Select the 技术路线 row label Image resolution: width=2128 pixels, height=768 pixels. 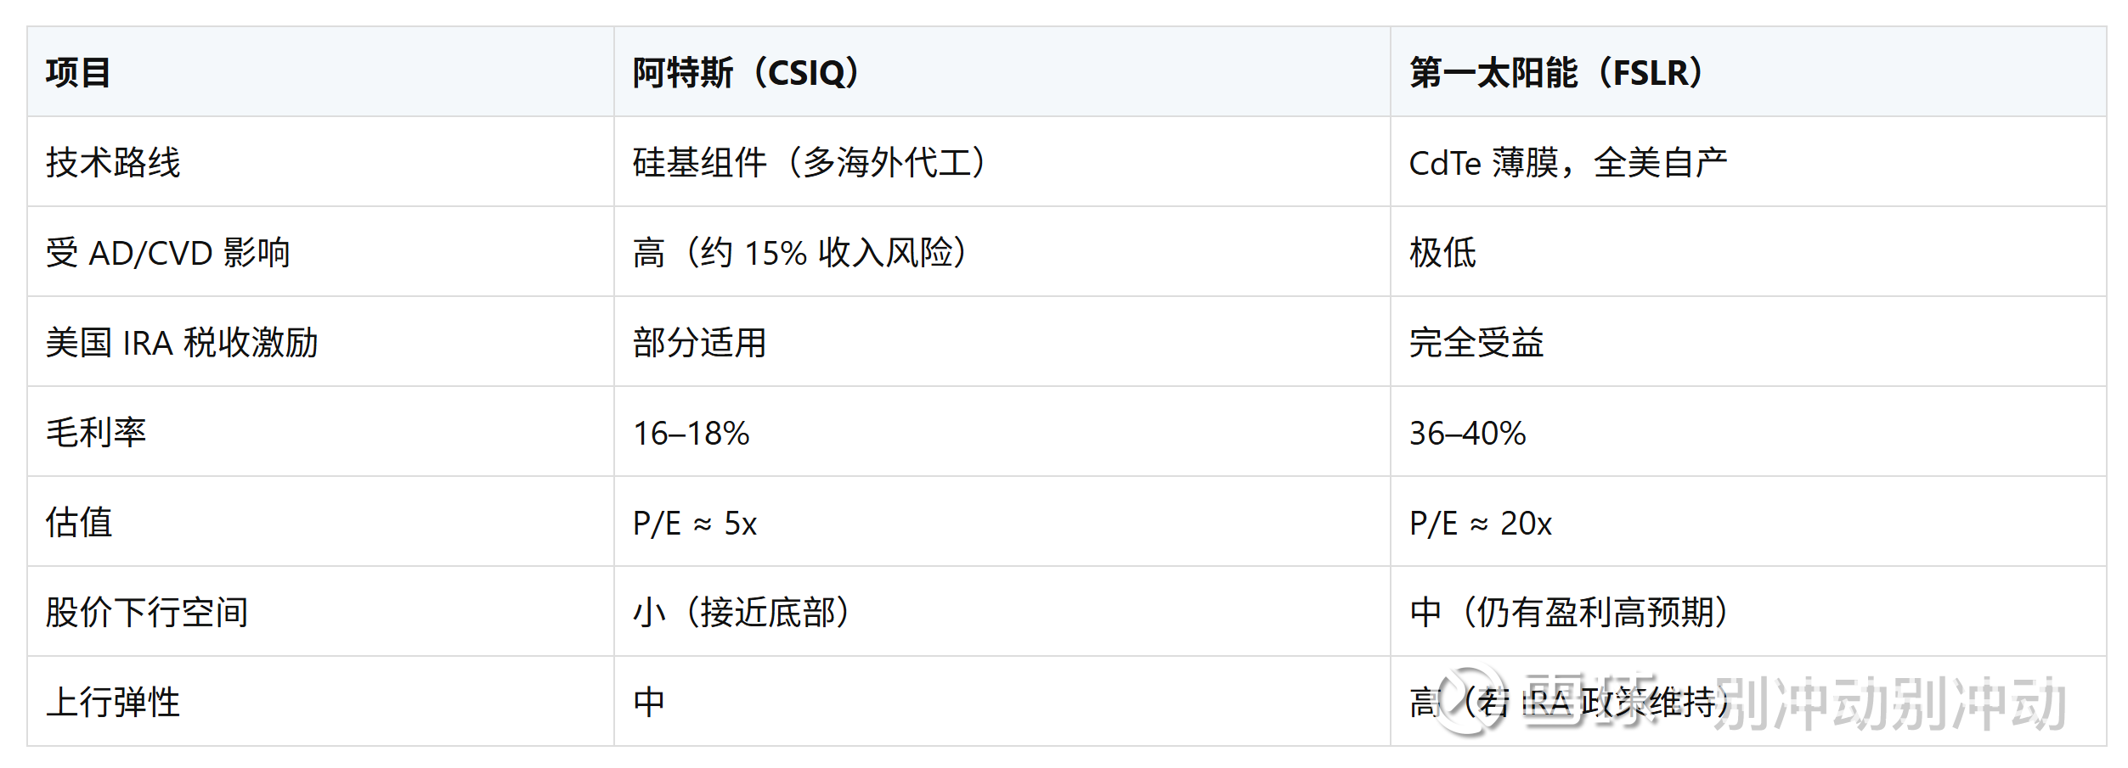113,163
